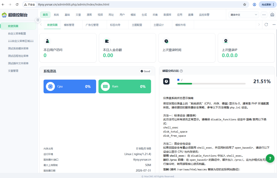This screenshot has width=277, height=178.
Task: Click the 不安全 site security indicator
Action: point(29,4)
